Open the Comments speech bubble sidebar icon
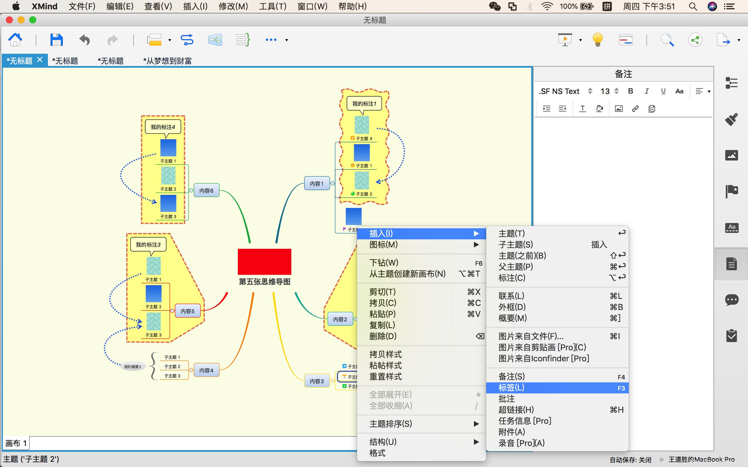Image resolution: width=748 pixels, height=467 pixels. 731,300
